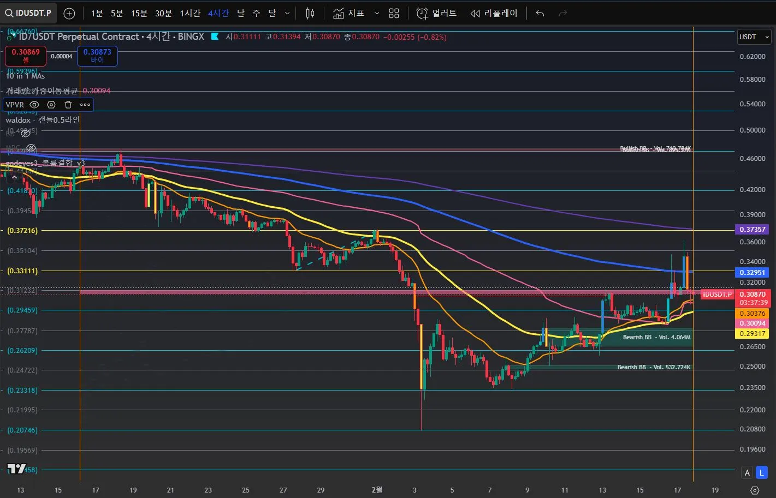776x498 pixels.
Task: Click the ID/USDT Perpetual Contract title
Action: [79, 37]
